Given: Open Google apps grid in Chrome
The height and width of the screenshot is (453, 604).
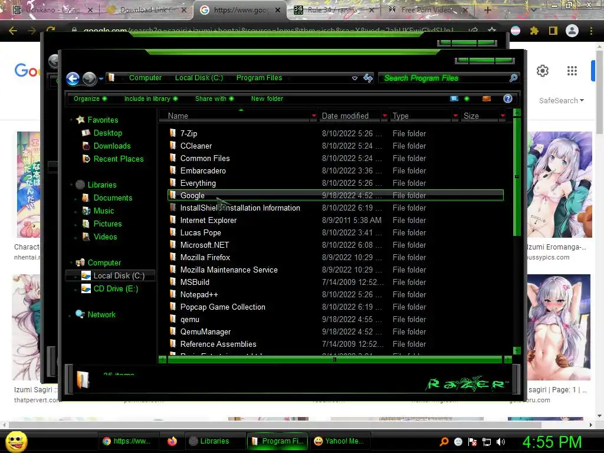Looking at the screenshot, I should pyautogui.click(x=572, y=71).
